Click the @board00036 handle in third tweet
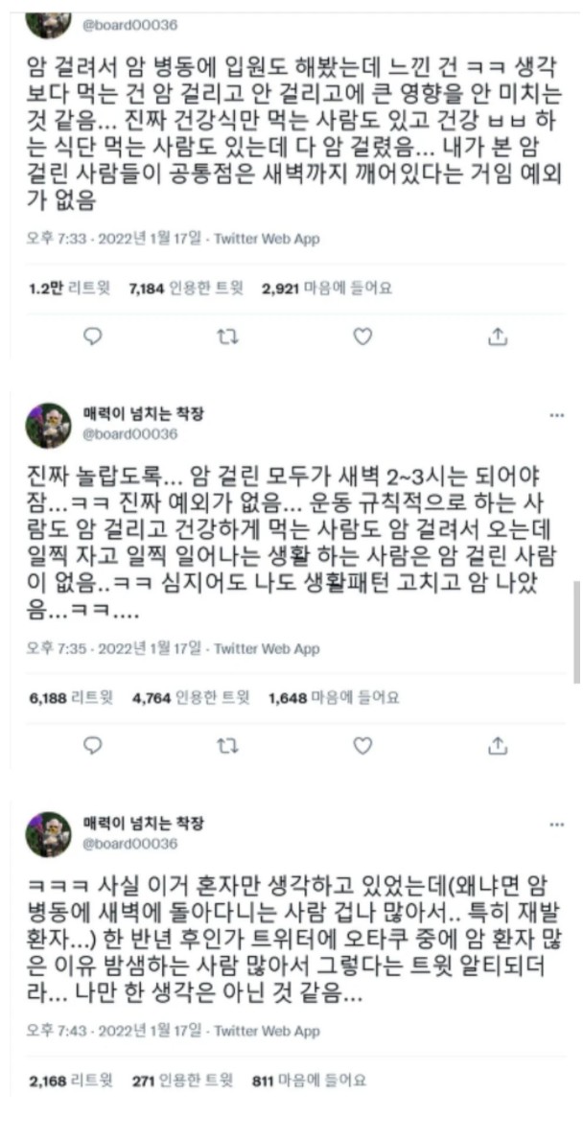This screenshot has height=1140, width=584. [x=130, y=844]
